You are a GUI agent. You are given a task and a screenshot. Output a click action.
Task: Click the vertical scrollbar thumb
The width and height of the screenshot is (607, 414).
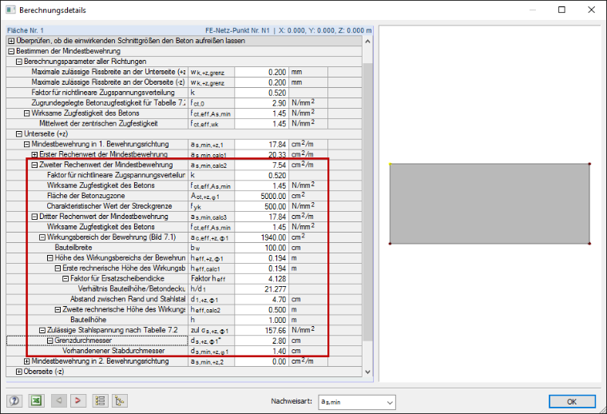(x=367, y=201)
